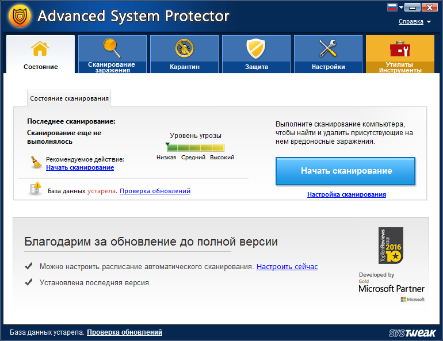Click the Последнее сканирование label
Image resolution: width=443 pixels, height=341 pixels.
(x=71, y=121)
